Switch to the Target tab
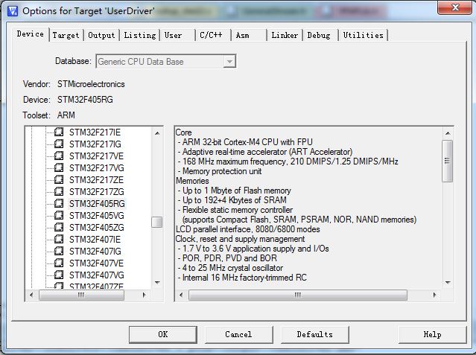The height and width of the screenshot is (355, 476). click(x=66, y=35)
